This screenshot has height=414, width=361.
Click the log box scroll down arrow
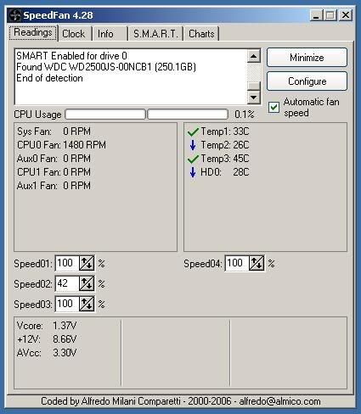pos(253,98)
